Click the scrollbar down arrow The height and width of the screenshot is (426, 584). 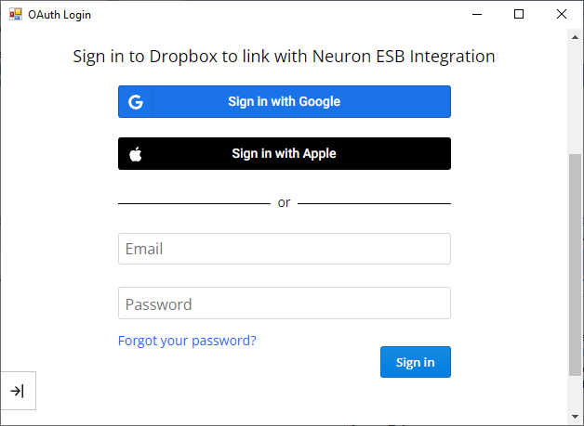pos(575,417)
